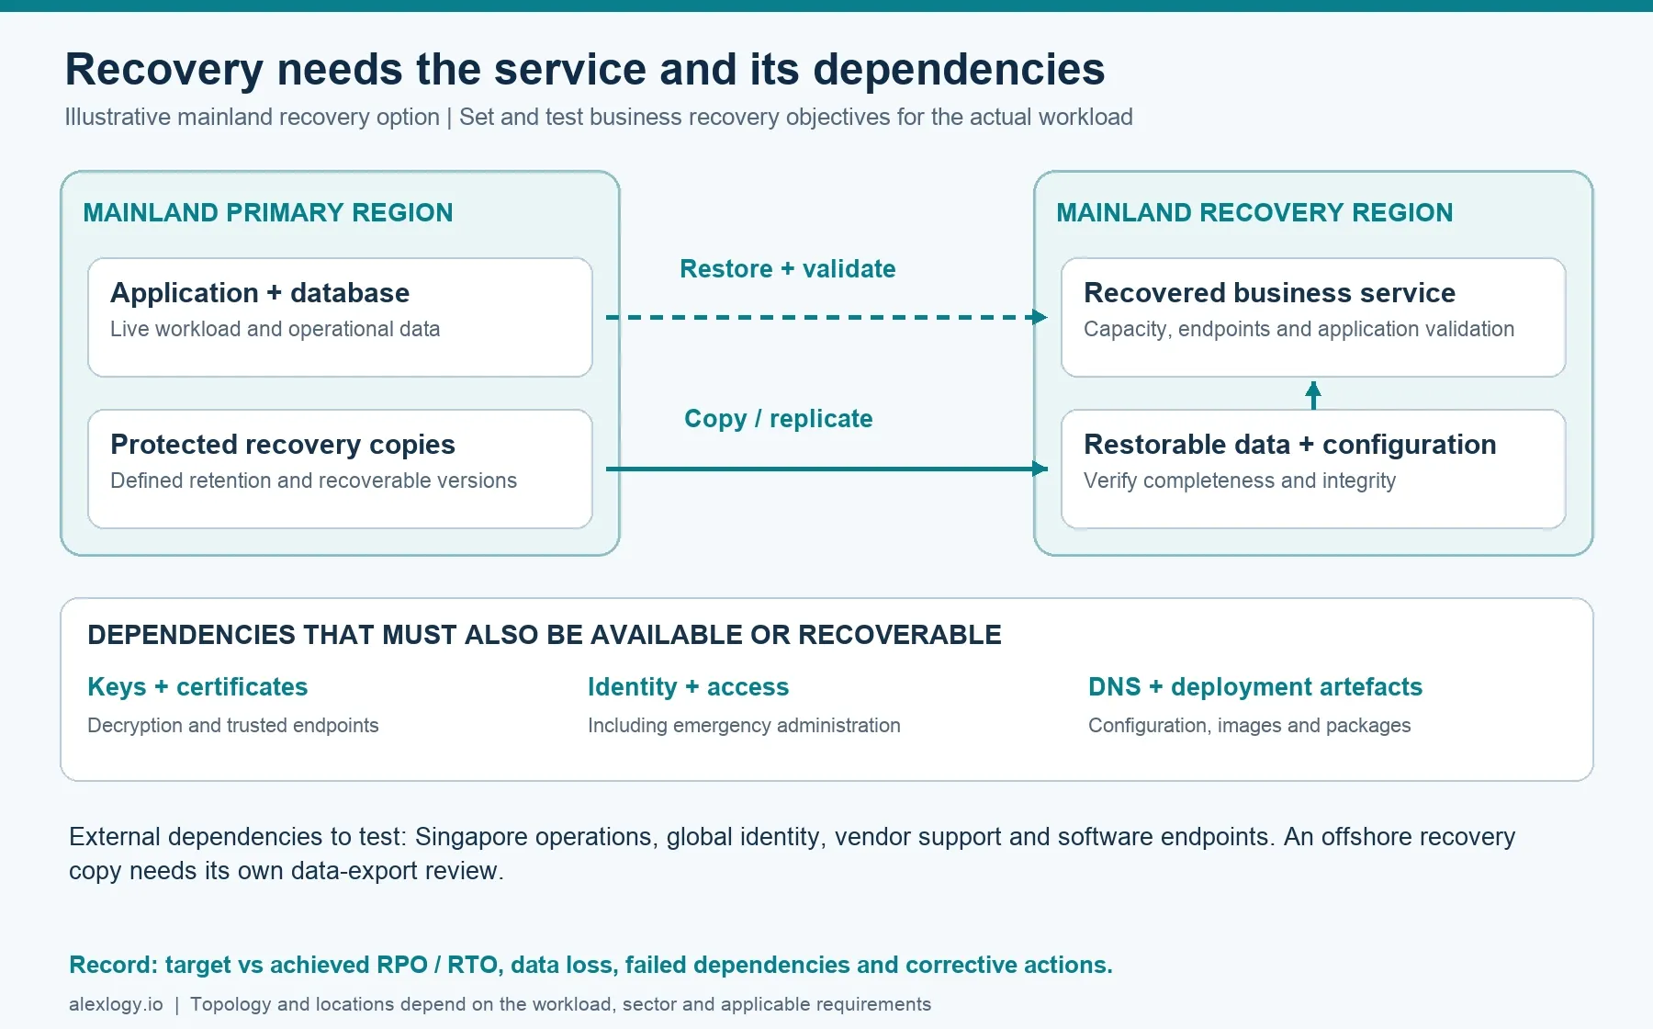1653x1029 pixels.
Task: Select the "Recovered business service" heading
Action: pyautogui.click(x=1270, y=293)
